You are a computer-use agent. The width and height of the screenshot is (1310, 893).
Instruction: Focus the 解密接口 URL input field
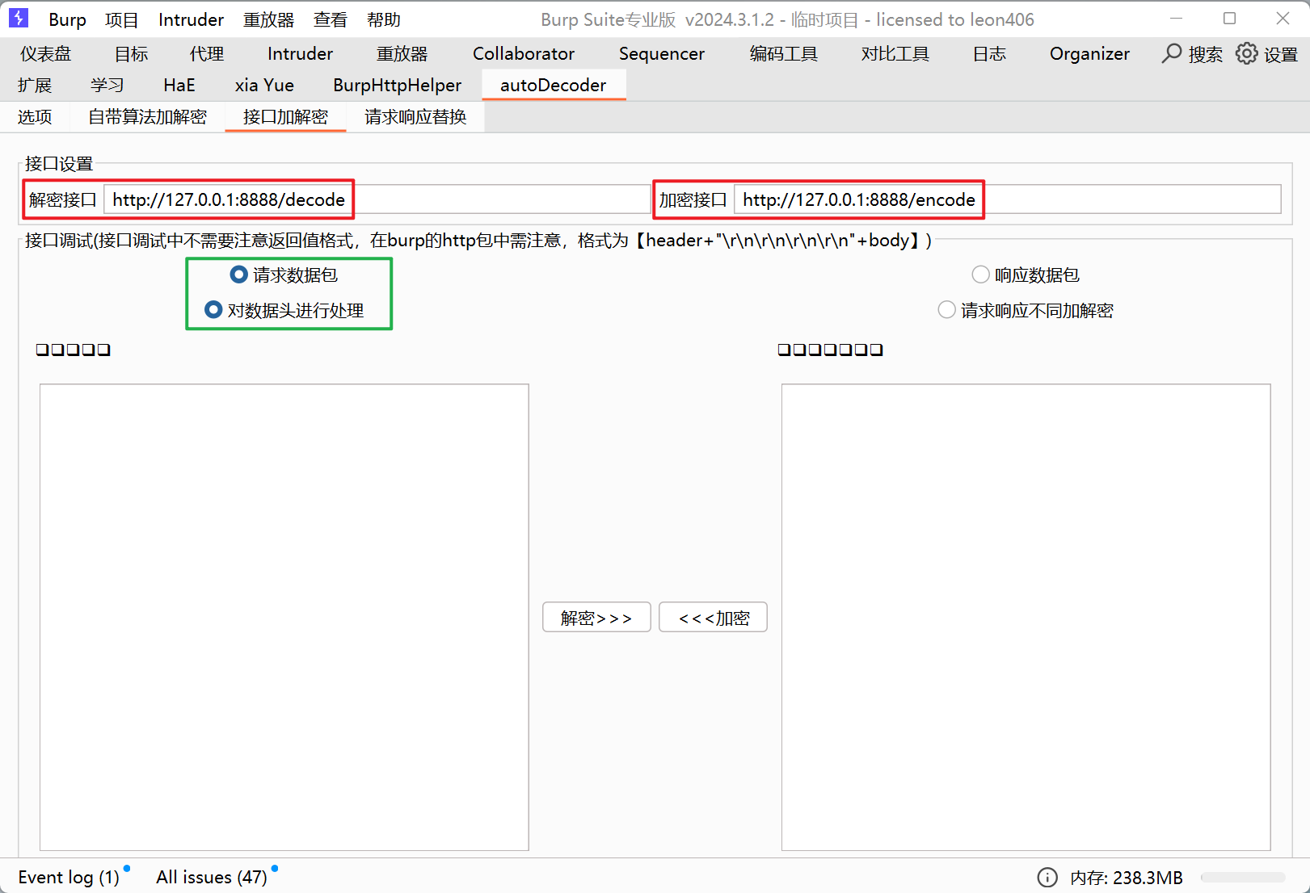coord(377,199)
